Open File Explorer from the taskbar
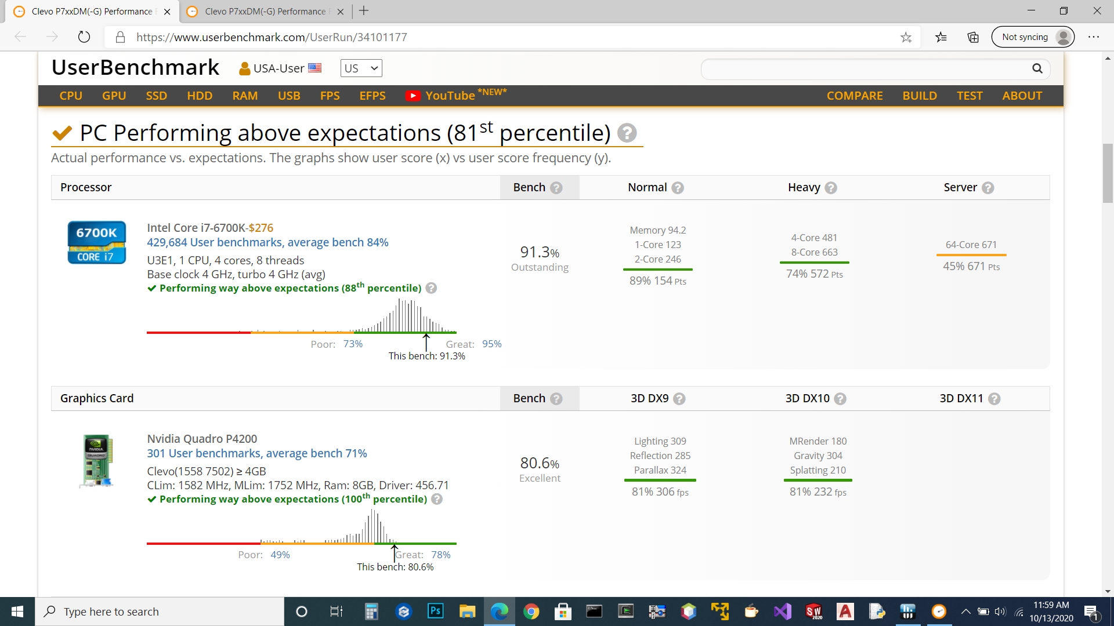Viewport: 1114px width, 626px height. click(x=467, y=611)
